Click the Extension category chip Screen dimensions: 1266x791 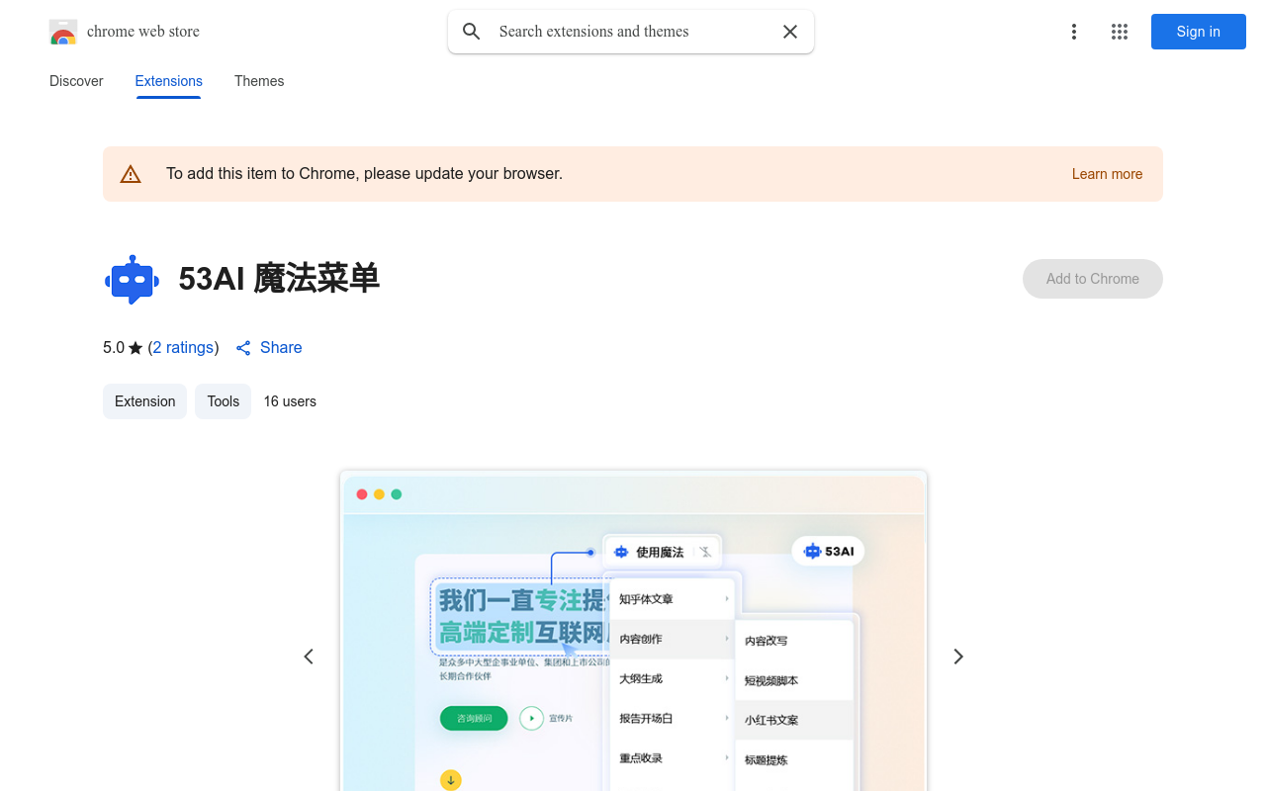pyautogui.click(x=144, y=401)
